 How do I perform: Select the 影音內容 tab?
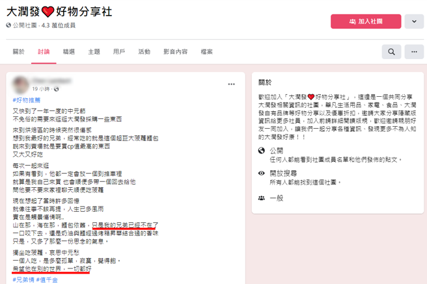click(175, 51)
